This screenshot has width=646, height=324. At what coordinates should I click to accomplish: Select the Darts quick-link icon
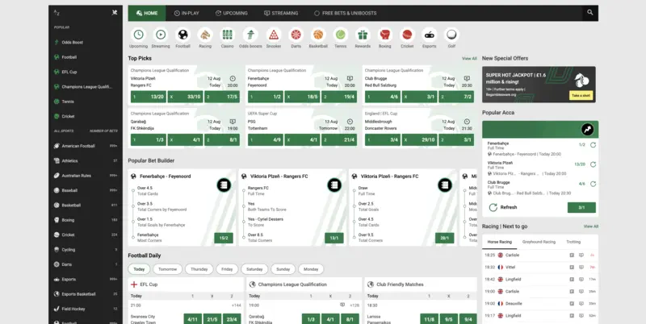click(296, 35)
